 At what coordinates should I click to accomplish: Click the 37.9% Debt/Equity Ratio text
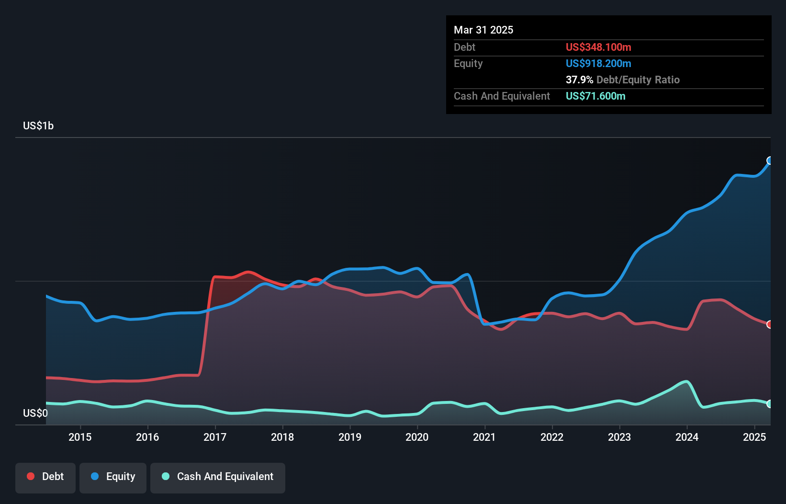pos(623,80)
